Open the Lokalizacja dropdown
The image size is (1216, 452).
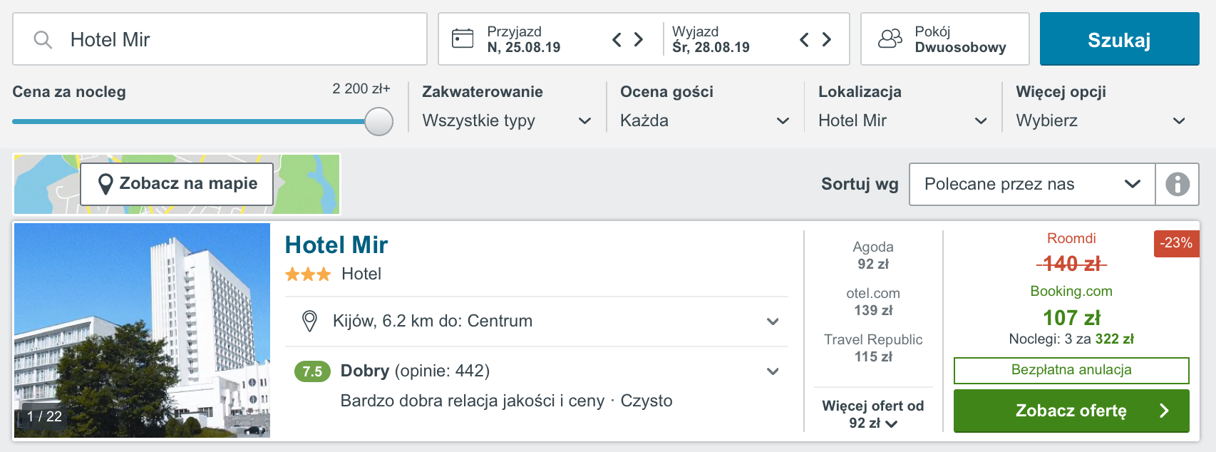click(903, 120)
